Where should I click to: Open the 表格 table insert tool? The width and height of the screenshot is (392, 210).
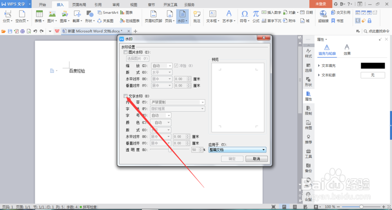[39, 17]
